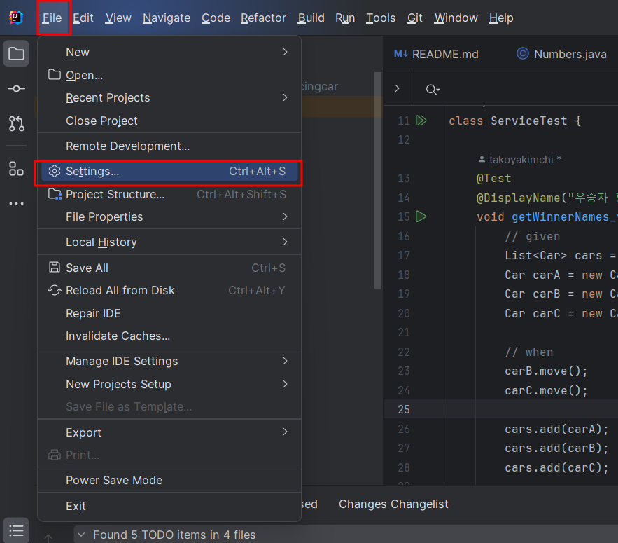618x543 pixels.
Task: Open the Edit menu
Action: [83, 18]
